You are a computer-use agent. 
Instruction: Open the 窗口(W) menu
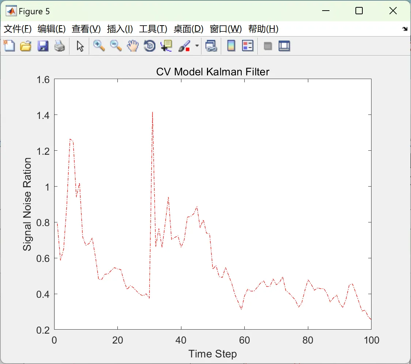226,29
